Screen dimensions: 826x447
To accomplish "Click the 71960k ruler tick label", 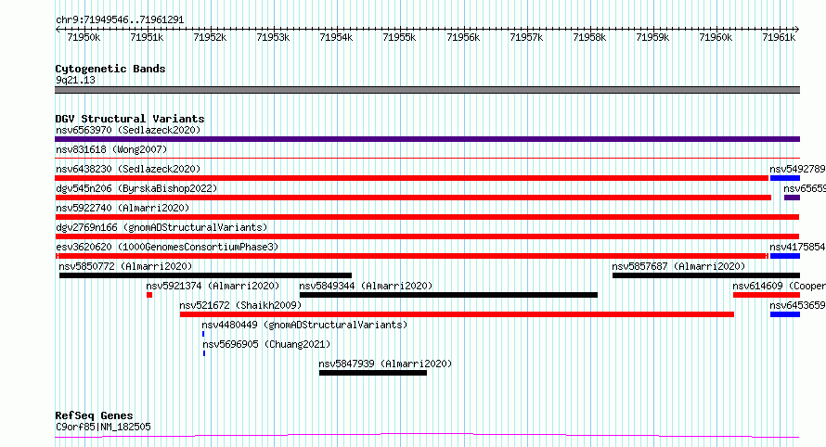I will 716,37.
